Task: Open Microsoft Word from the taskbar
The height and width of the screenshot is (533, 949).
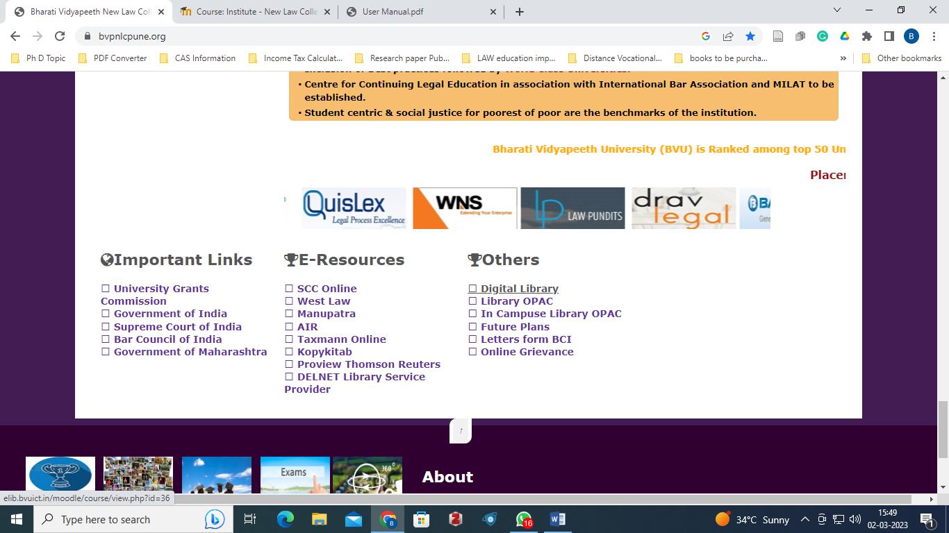Action: (557, 519)
